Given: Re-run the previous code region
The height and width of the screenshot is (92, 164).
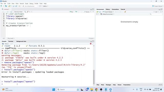Looking at the screenshot, I should point(76,12).
